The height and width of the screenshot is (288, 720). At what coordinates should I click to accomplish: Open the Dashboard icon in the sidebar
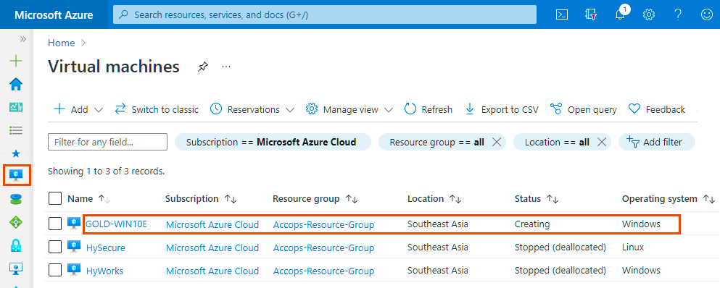click(16, 107)
